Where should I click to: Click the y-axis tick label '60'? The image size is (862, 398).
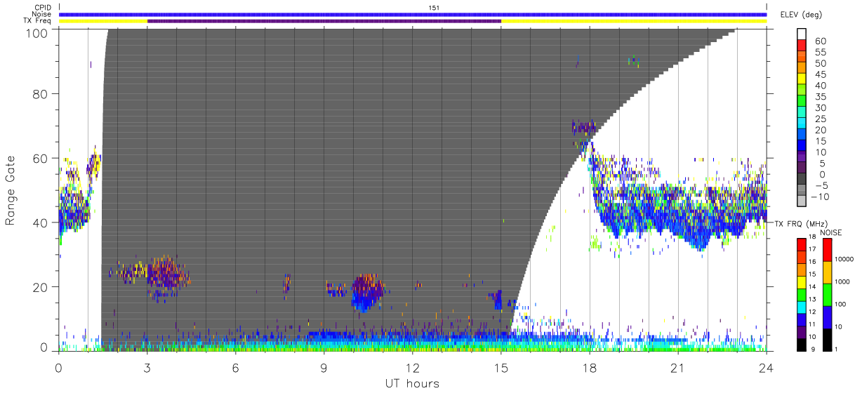click(41, 159)
